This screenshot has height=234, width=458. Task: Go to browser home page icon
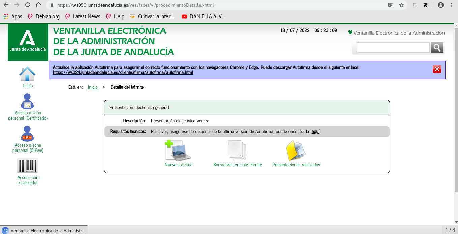(x=38, y=5)
